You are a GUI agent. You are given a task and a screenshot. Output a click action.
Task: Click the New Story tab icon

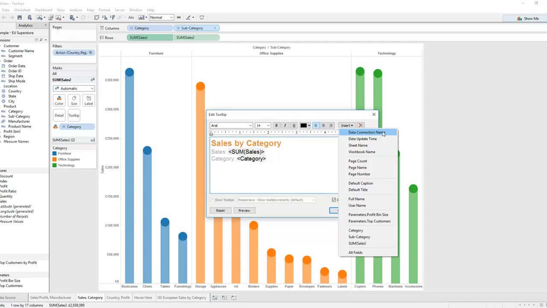click(x=234, y=298)
